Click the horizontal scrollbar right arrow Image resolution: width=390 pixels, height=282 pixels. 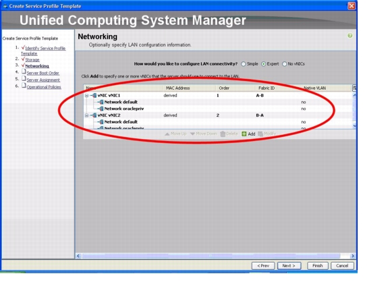[x=353, y=256]
